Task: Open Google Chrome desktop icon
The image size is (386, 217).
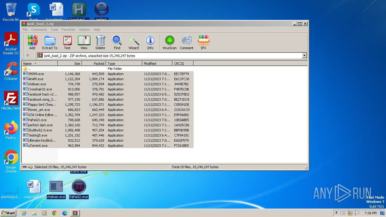Action: point(11,162)
